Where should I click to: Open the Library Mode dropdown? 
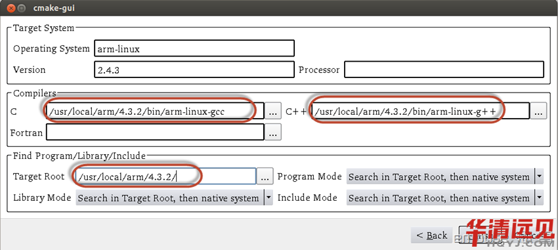[x=174, y=198]
